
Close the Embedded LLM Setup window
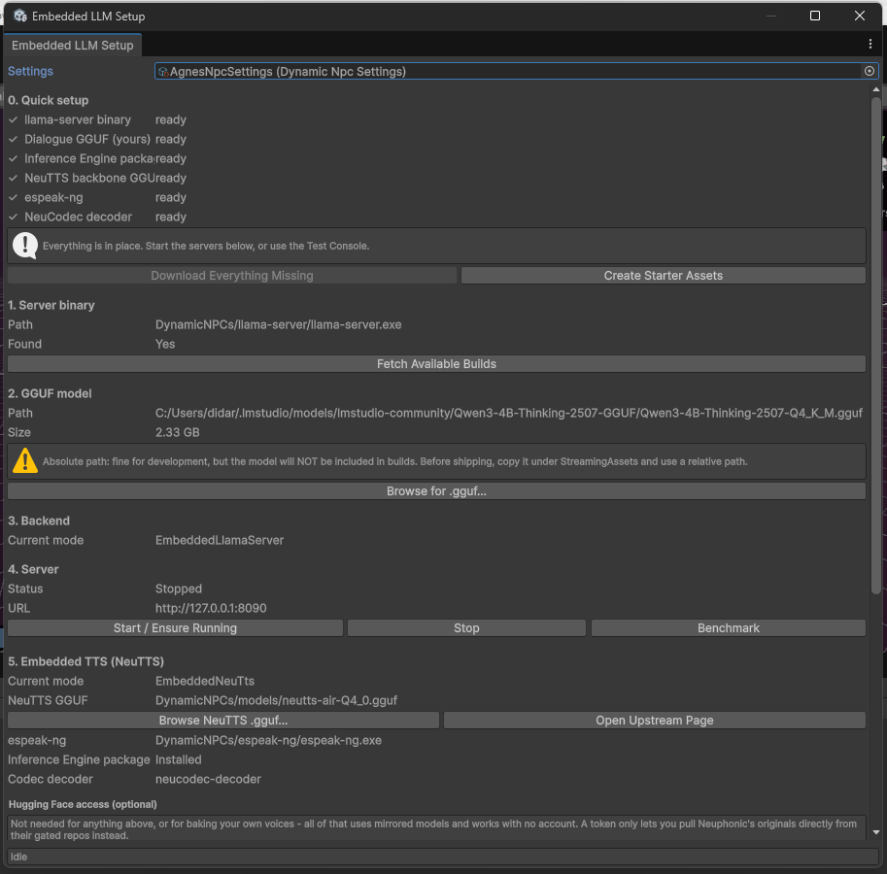click(x=859, y=16)
